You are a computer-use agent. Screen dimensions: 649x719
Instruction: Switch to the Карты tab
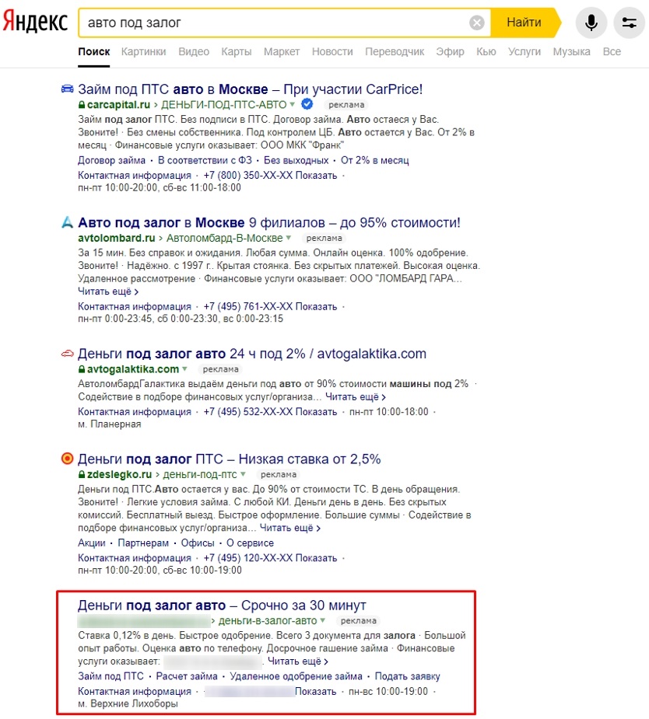click(x=237, y=52)
